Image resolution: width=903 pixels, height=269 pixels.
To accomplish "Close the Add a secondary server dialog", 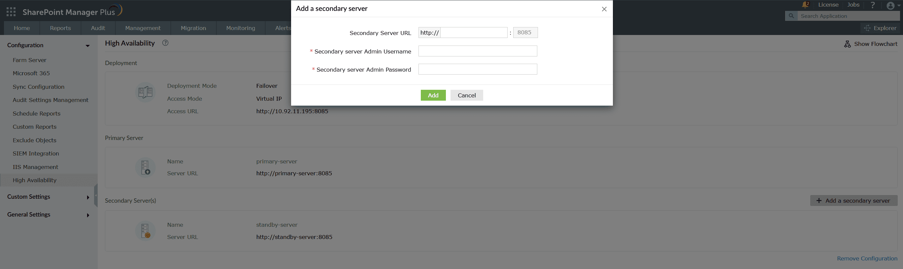I will [604, 9].
